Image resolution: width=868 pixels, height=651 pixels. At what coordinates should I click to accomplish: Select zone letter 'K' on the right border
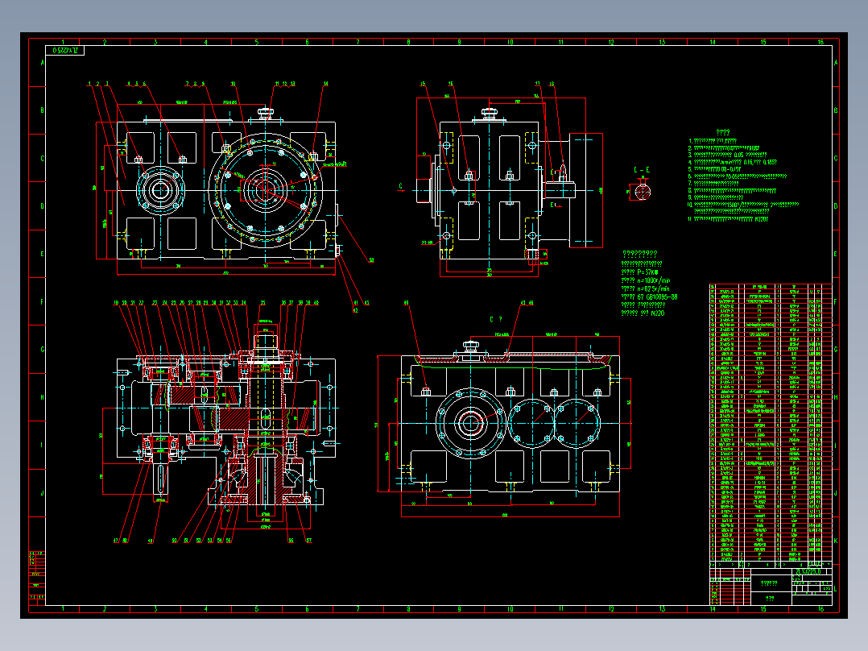point(835,541)
